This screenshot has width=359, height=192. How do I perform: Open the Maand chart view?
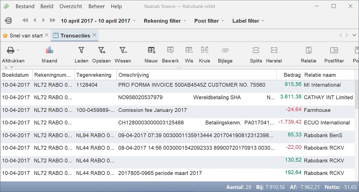[x=49, y=50]
